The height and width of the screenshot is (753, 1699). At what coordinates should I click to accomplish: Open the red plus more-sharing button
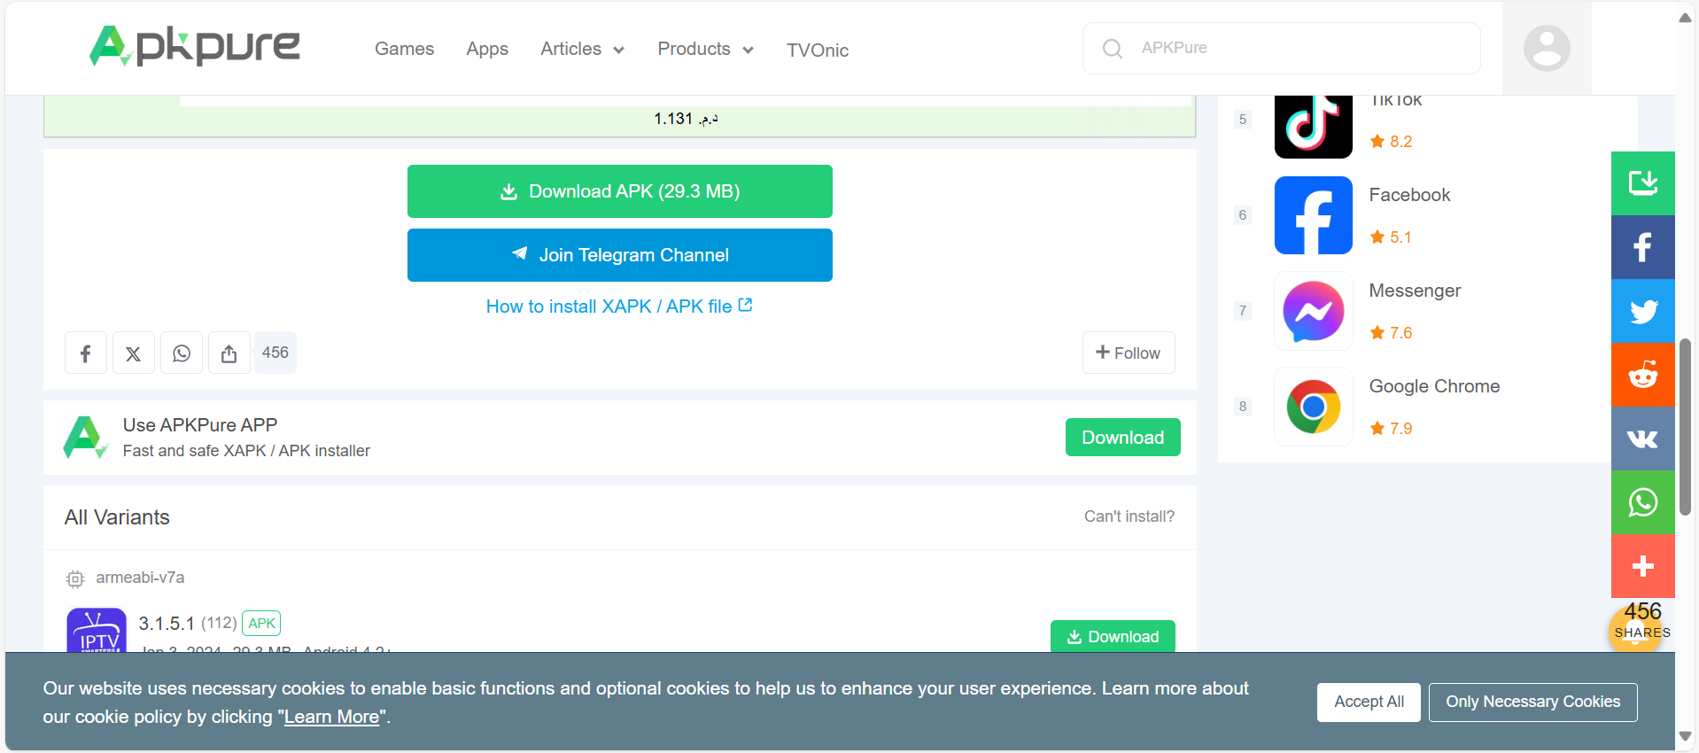tap(1642, 567)
